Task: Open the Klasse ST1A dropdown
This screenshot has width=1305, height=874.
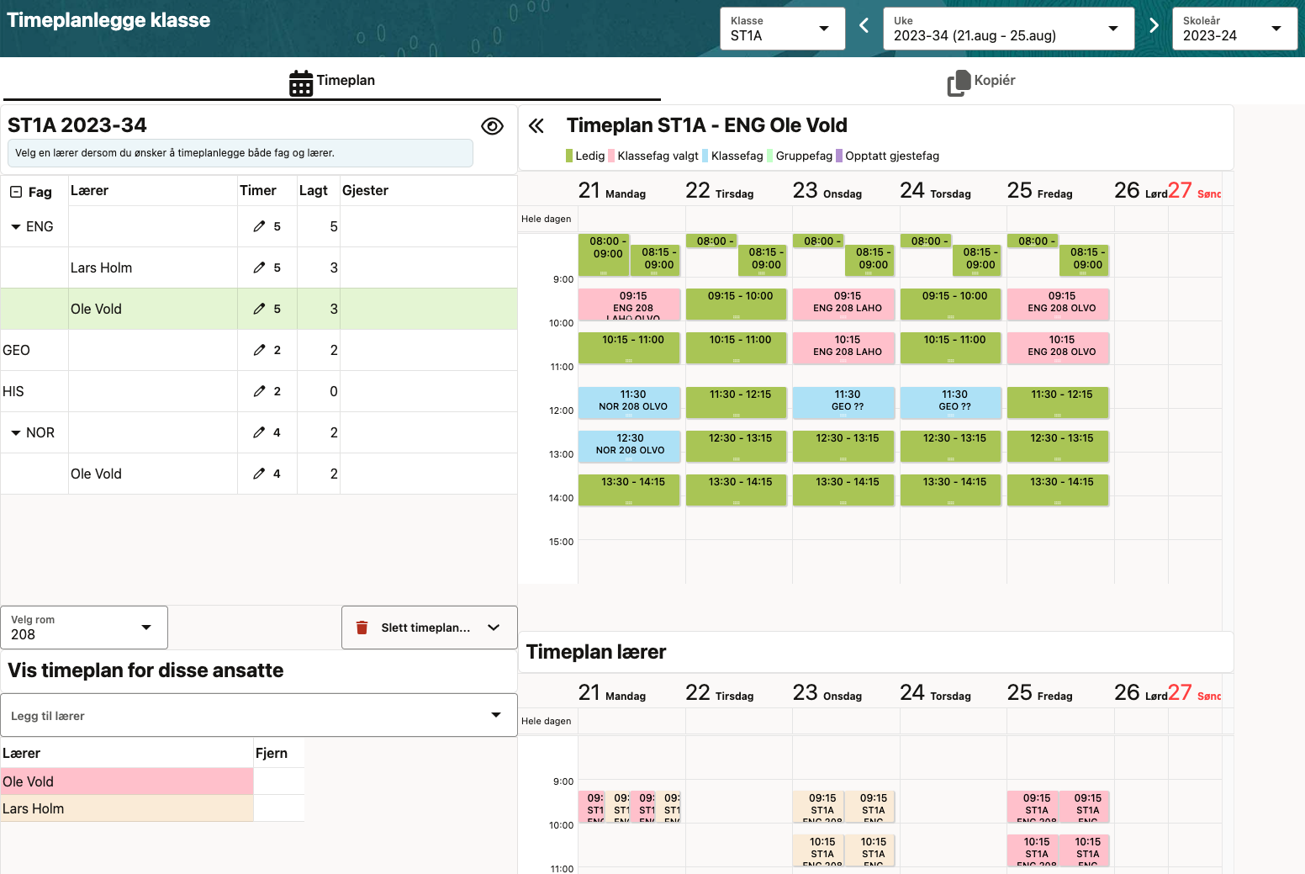Action: (782, 29)
